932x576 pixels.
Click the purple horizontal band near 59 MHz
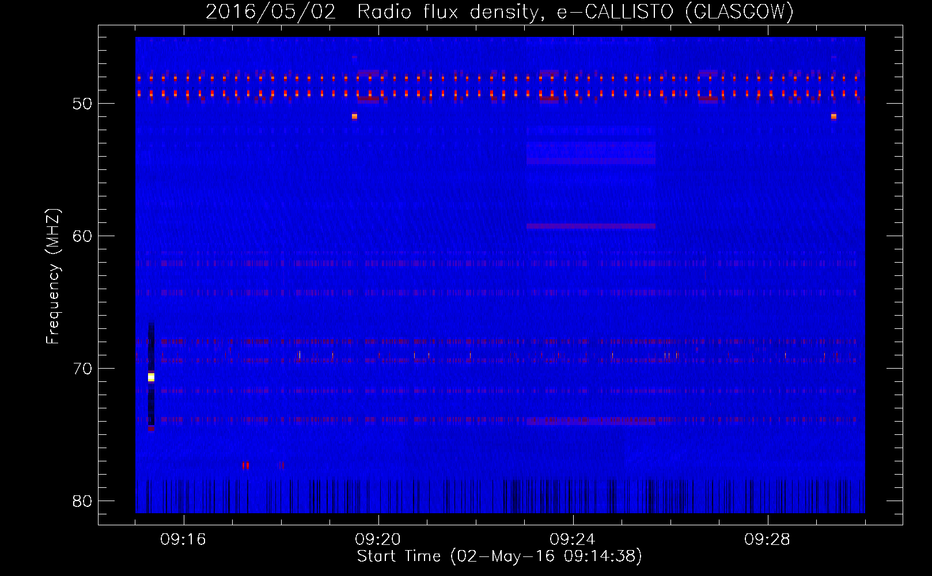pos(591,226)
